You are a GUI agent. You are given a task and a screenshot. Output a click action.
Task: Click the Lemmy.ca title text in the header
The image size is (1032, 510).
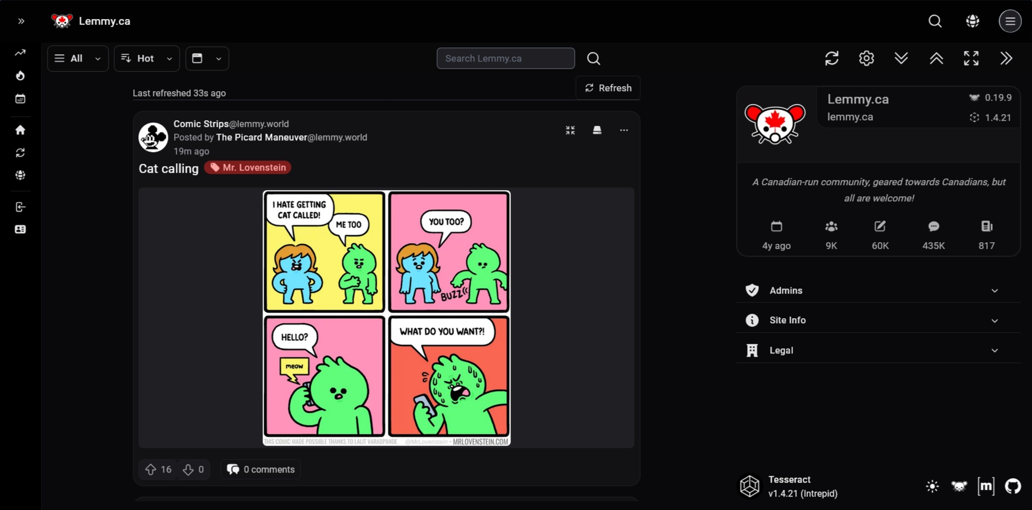[x=105, y=21]
